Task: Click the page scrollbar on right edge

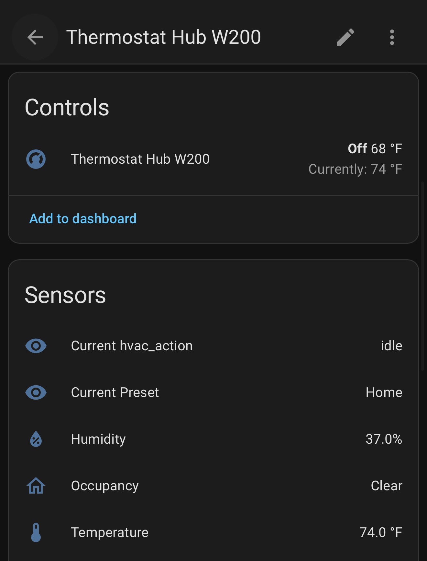Action: tap(422, 275)
